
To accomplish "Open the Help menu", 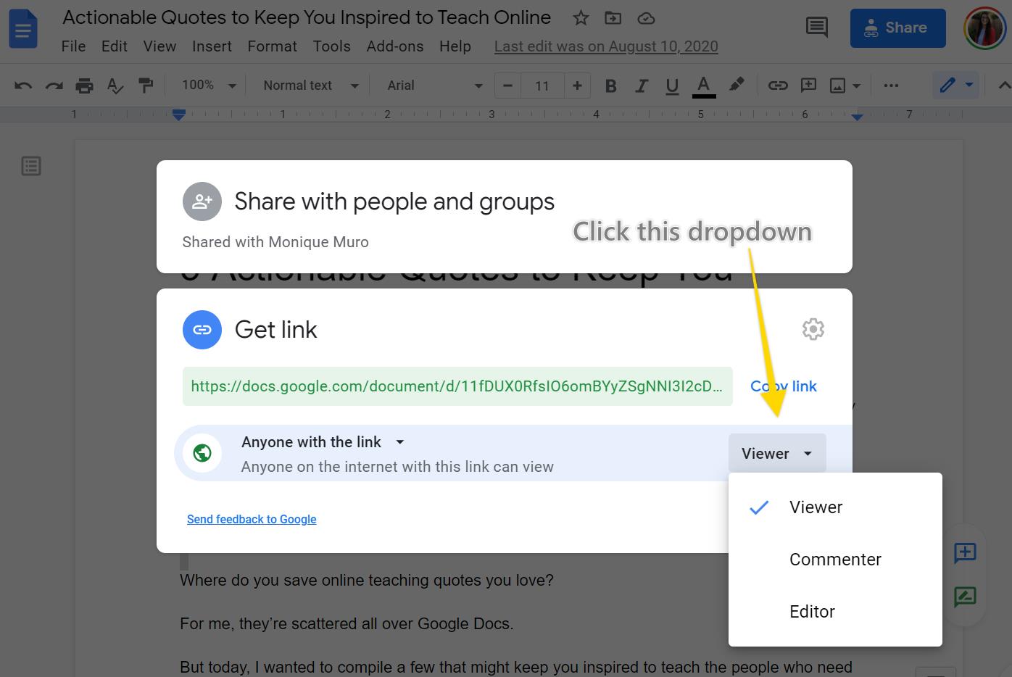I will click(455, 46).
